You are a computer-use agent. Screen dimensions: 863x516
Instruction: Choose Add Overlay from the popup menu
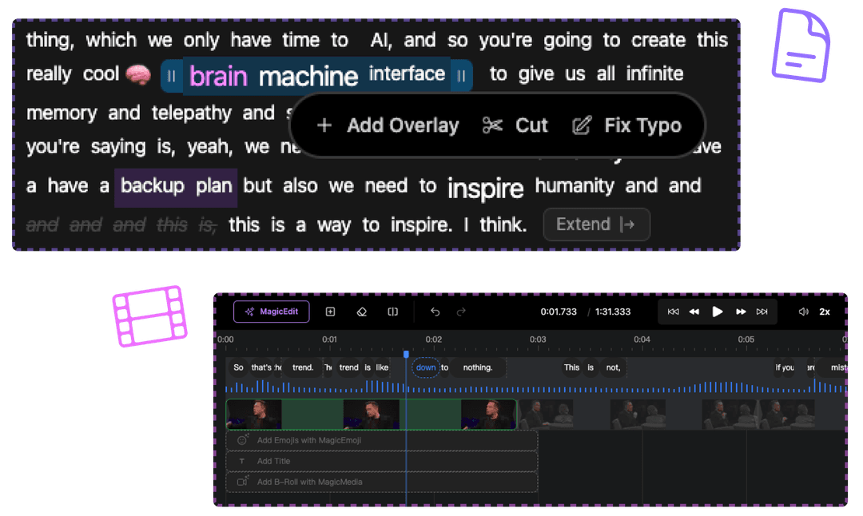click(x=388, y=125)
